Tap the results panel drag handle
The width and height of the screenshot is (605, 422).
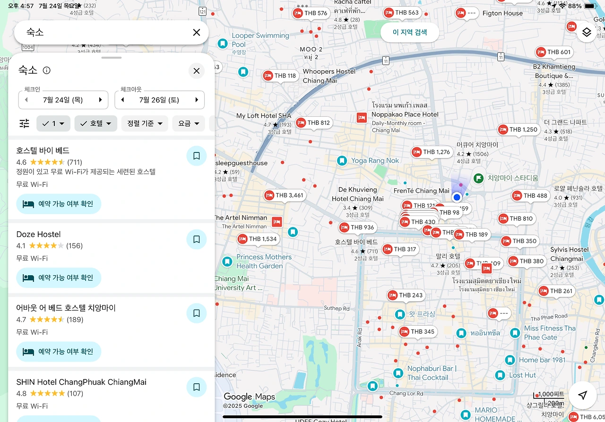click(112, 58)
